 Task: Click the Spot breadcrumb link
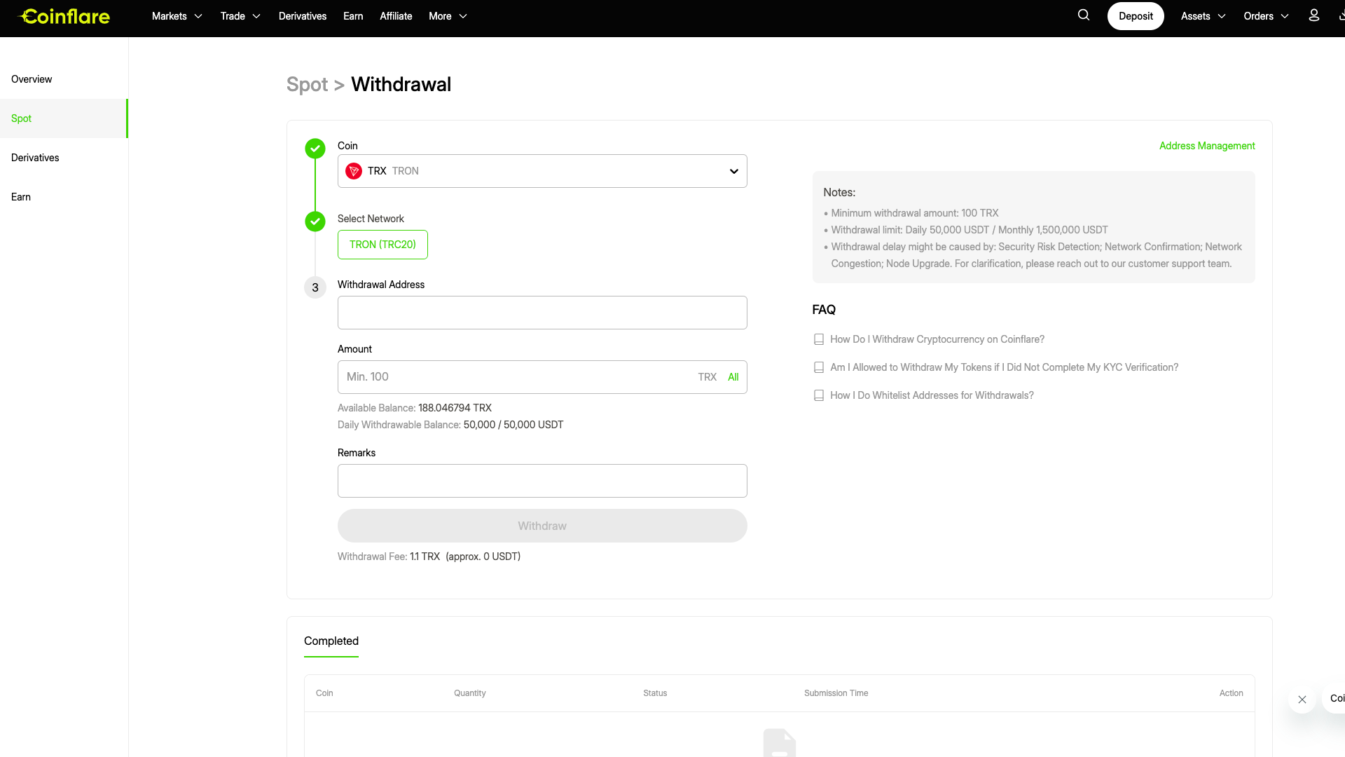(x=307, y=84)
